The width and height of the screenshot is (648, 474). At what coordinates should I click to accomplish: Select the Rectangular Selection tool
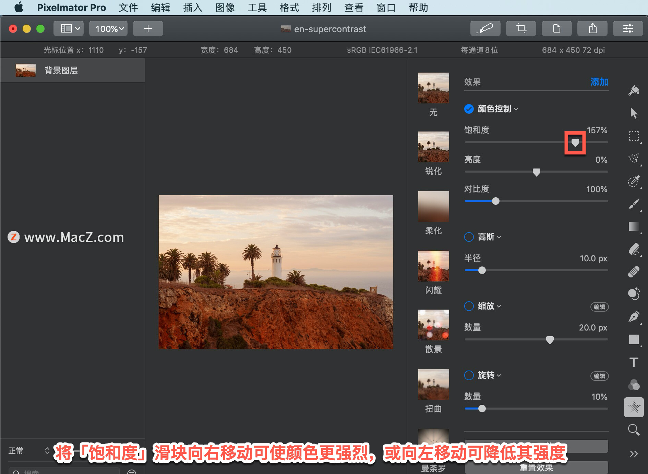pos(634,136)
